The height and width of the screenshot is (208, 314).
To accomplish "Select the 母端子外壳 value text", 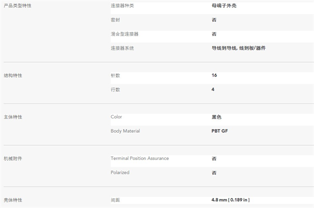I will (x=224, y=6).
